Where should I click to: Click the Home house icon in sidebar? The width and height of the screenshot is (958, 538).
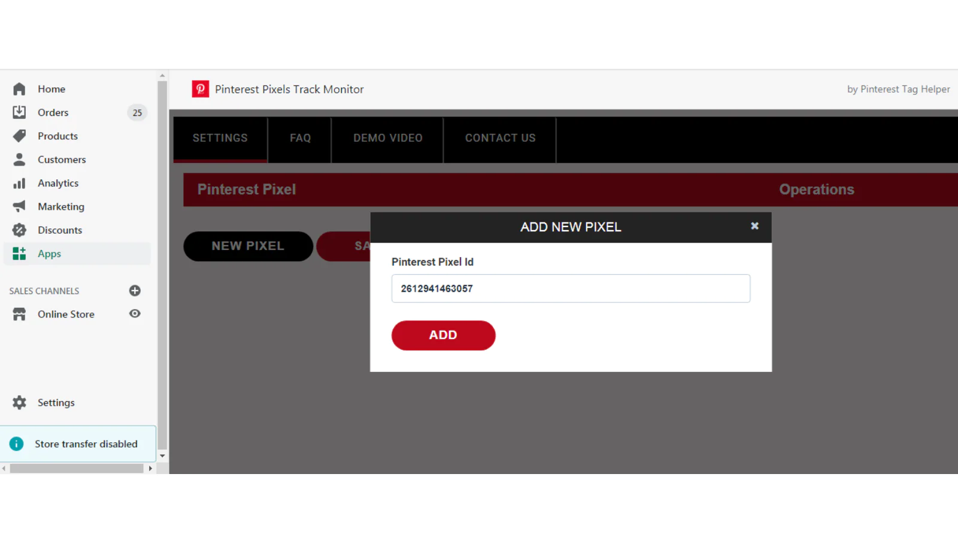19,89
